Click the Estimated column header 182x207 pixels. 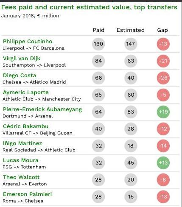[x=131, y=30]
